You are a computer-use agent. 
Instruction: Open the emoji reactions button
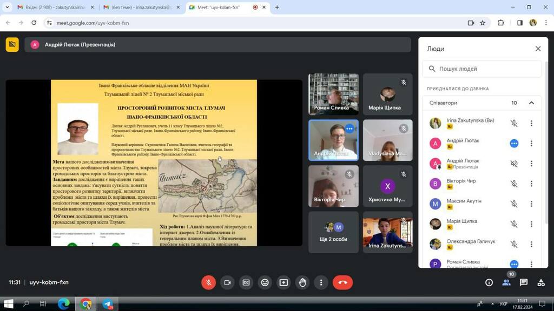click(x=265, y=282)
